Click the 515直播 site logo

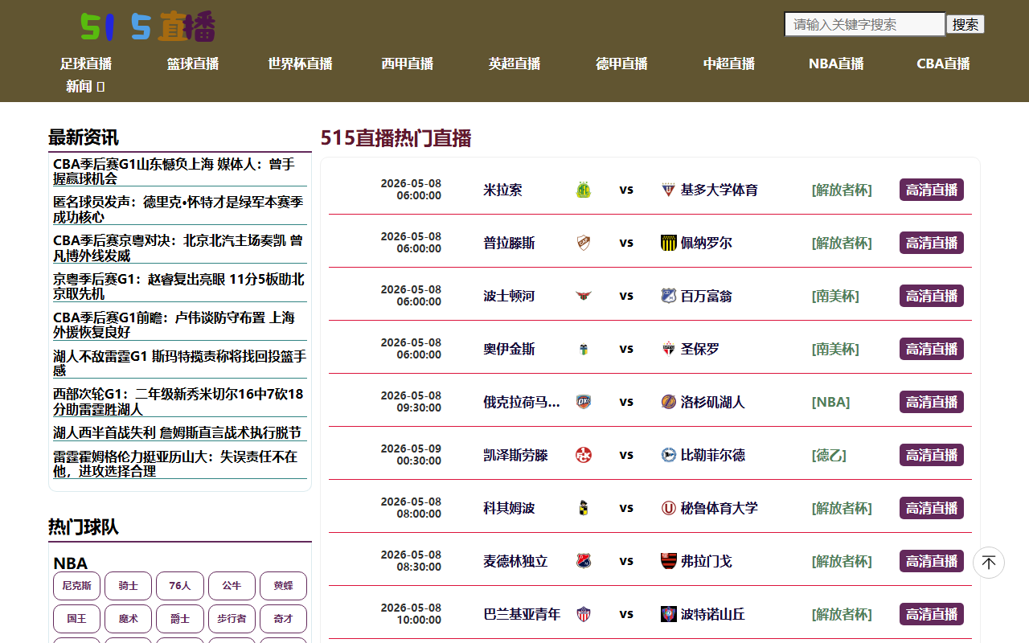148,27
